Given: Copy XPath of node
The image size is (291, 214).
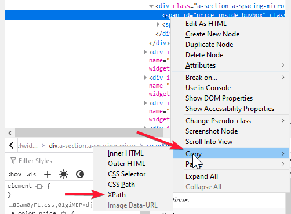Looking at the screenshot, I should (117, 195).
